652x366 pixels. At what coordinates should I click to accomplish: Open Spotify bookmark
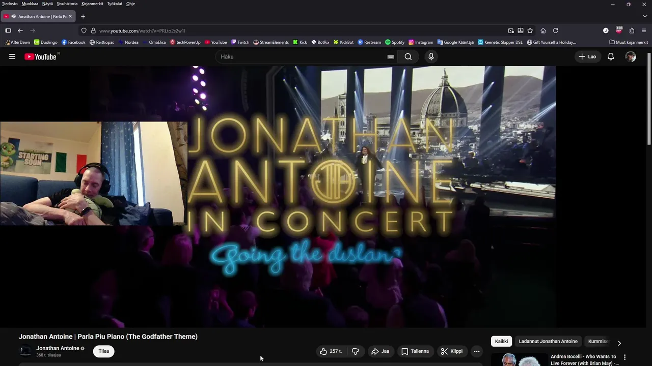click(x=395, y=42)
